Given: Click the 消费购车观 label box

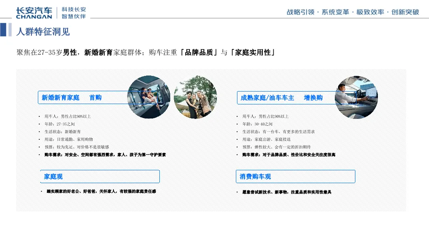Looking at the screenshot, I should click(x=296, y=176).
